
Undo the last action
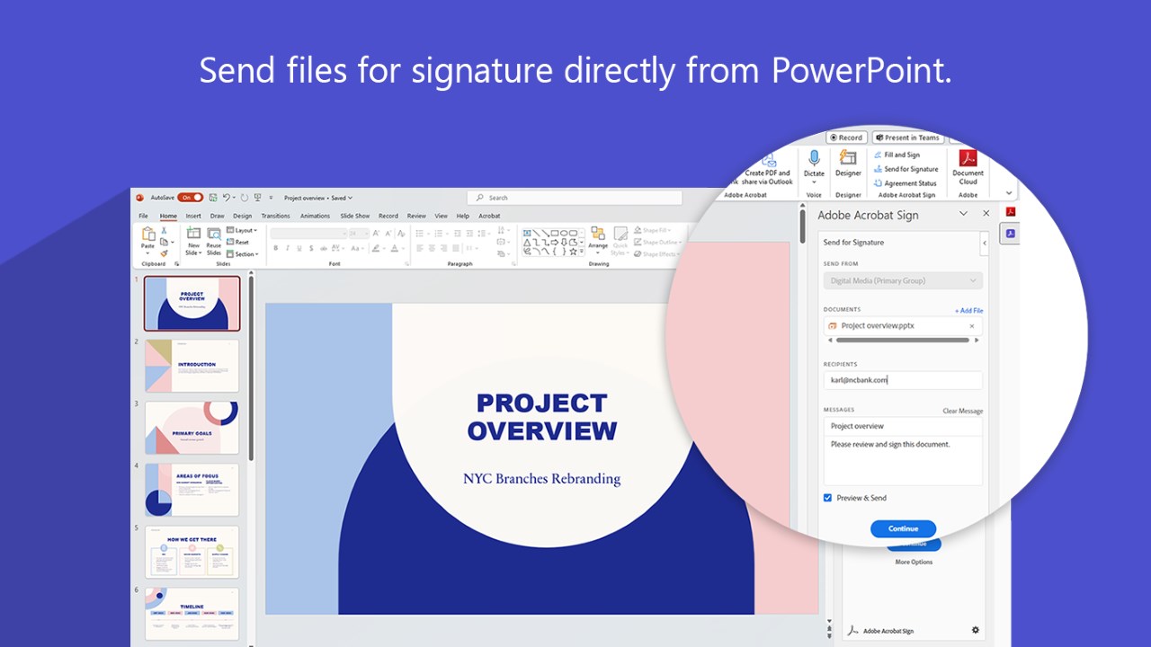tap(227, 198)
